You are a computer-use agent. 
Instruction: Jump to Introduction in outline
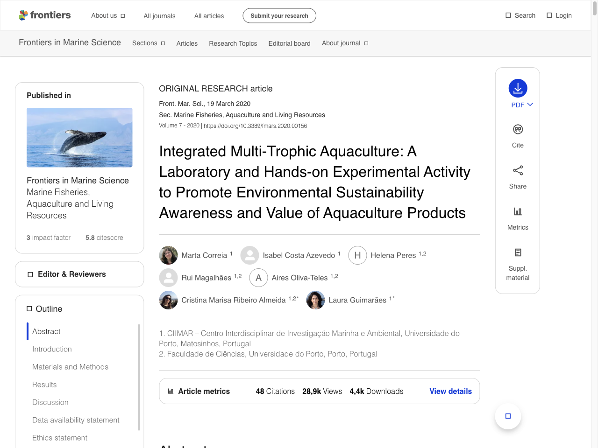point(52,349)
